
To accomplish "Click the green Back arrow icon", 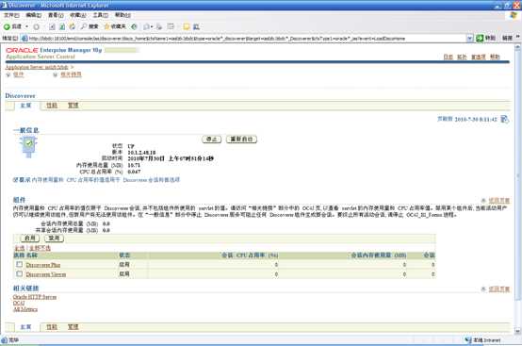I will [7, 26].
